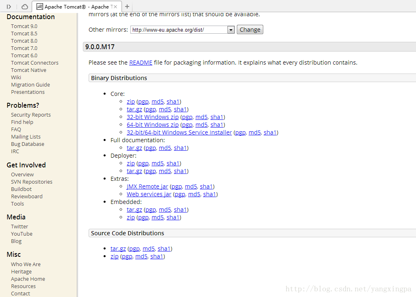Click the Tomcat Connectors link
This screenshot has height=297, width=416.
(x=35, y=63)
